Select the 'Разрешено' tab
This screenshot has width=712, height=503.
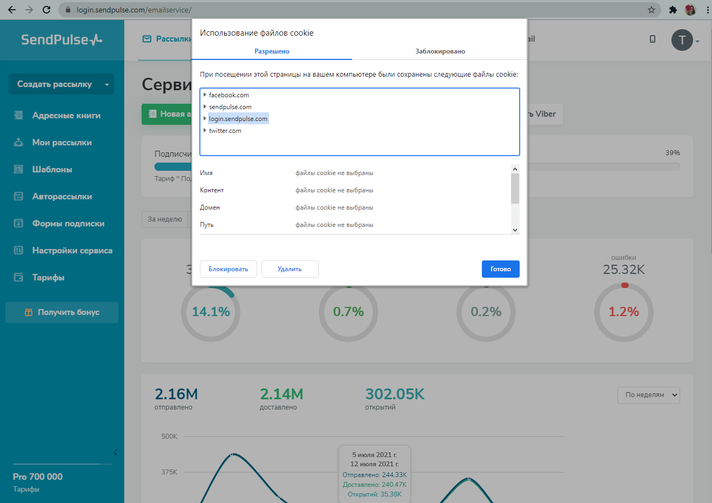272,51
